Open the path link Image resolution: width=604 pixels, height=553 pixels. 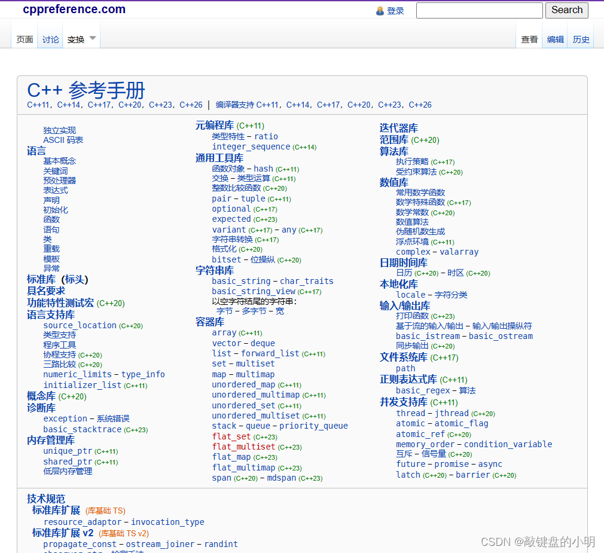click(405, 368)
